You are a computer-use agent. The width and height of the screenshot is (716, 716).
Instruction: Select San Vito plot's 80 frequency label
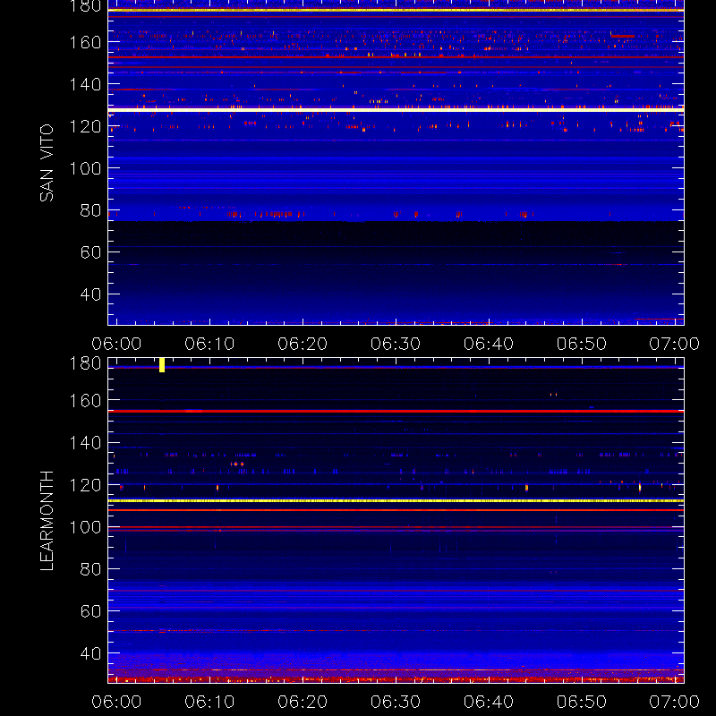[90, 210]
